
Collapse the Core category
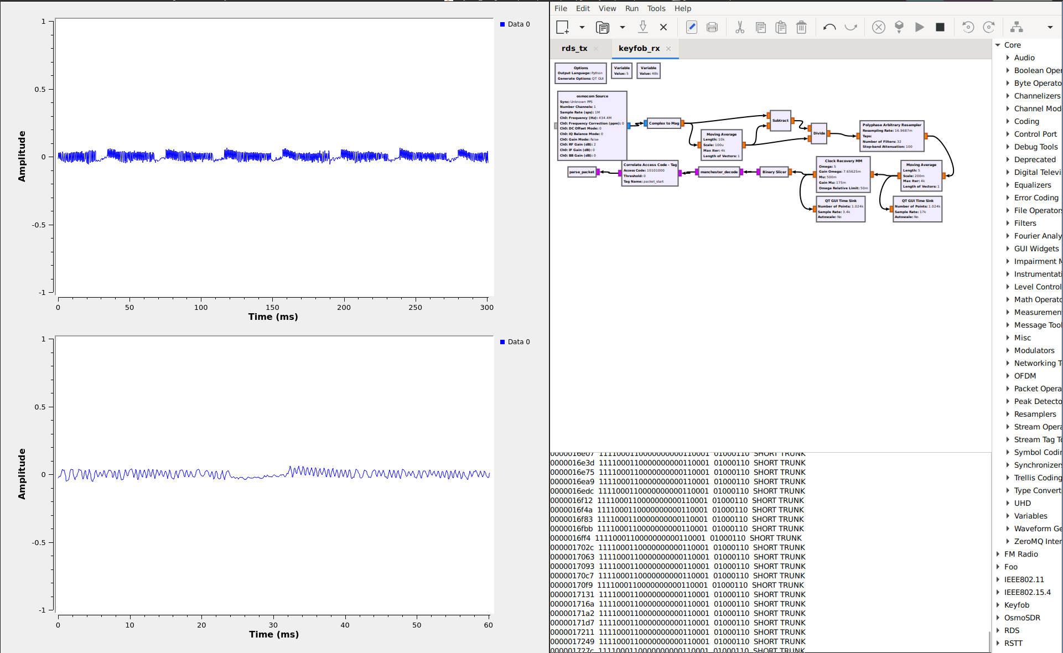pyautogui.click(x=998, y=45)
